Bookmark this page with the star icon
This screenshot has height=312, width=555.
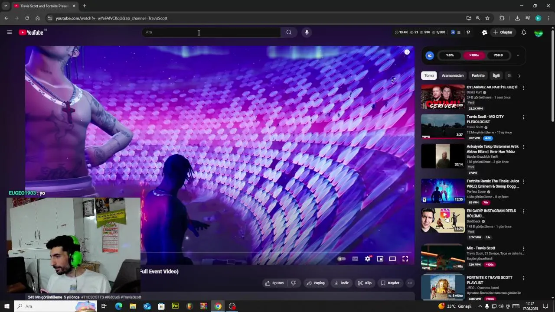(x=487, y=18)
